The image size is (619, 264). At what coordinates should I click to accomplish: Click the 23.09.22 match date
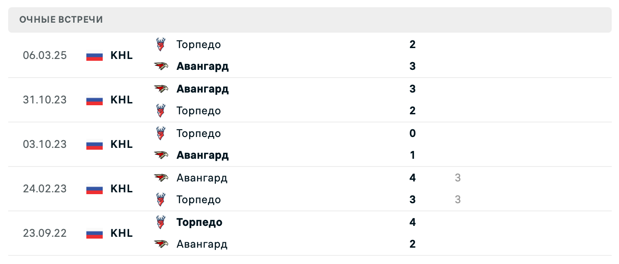(45, 233)
